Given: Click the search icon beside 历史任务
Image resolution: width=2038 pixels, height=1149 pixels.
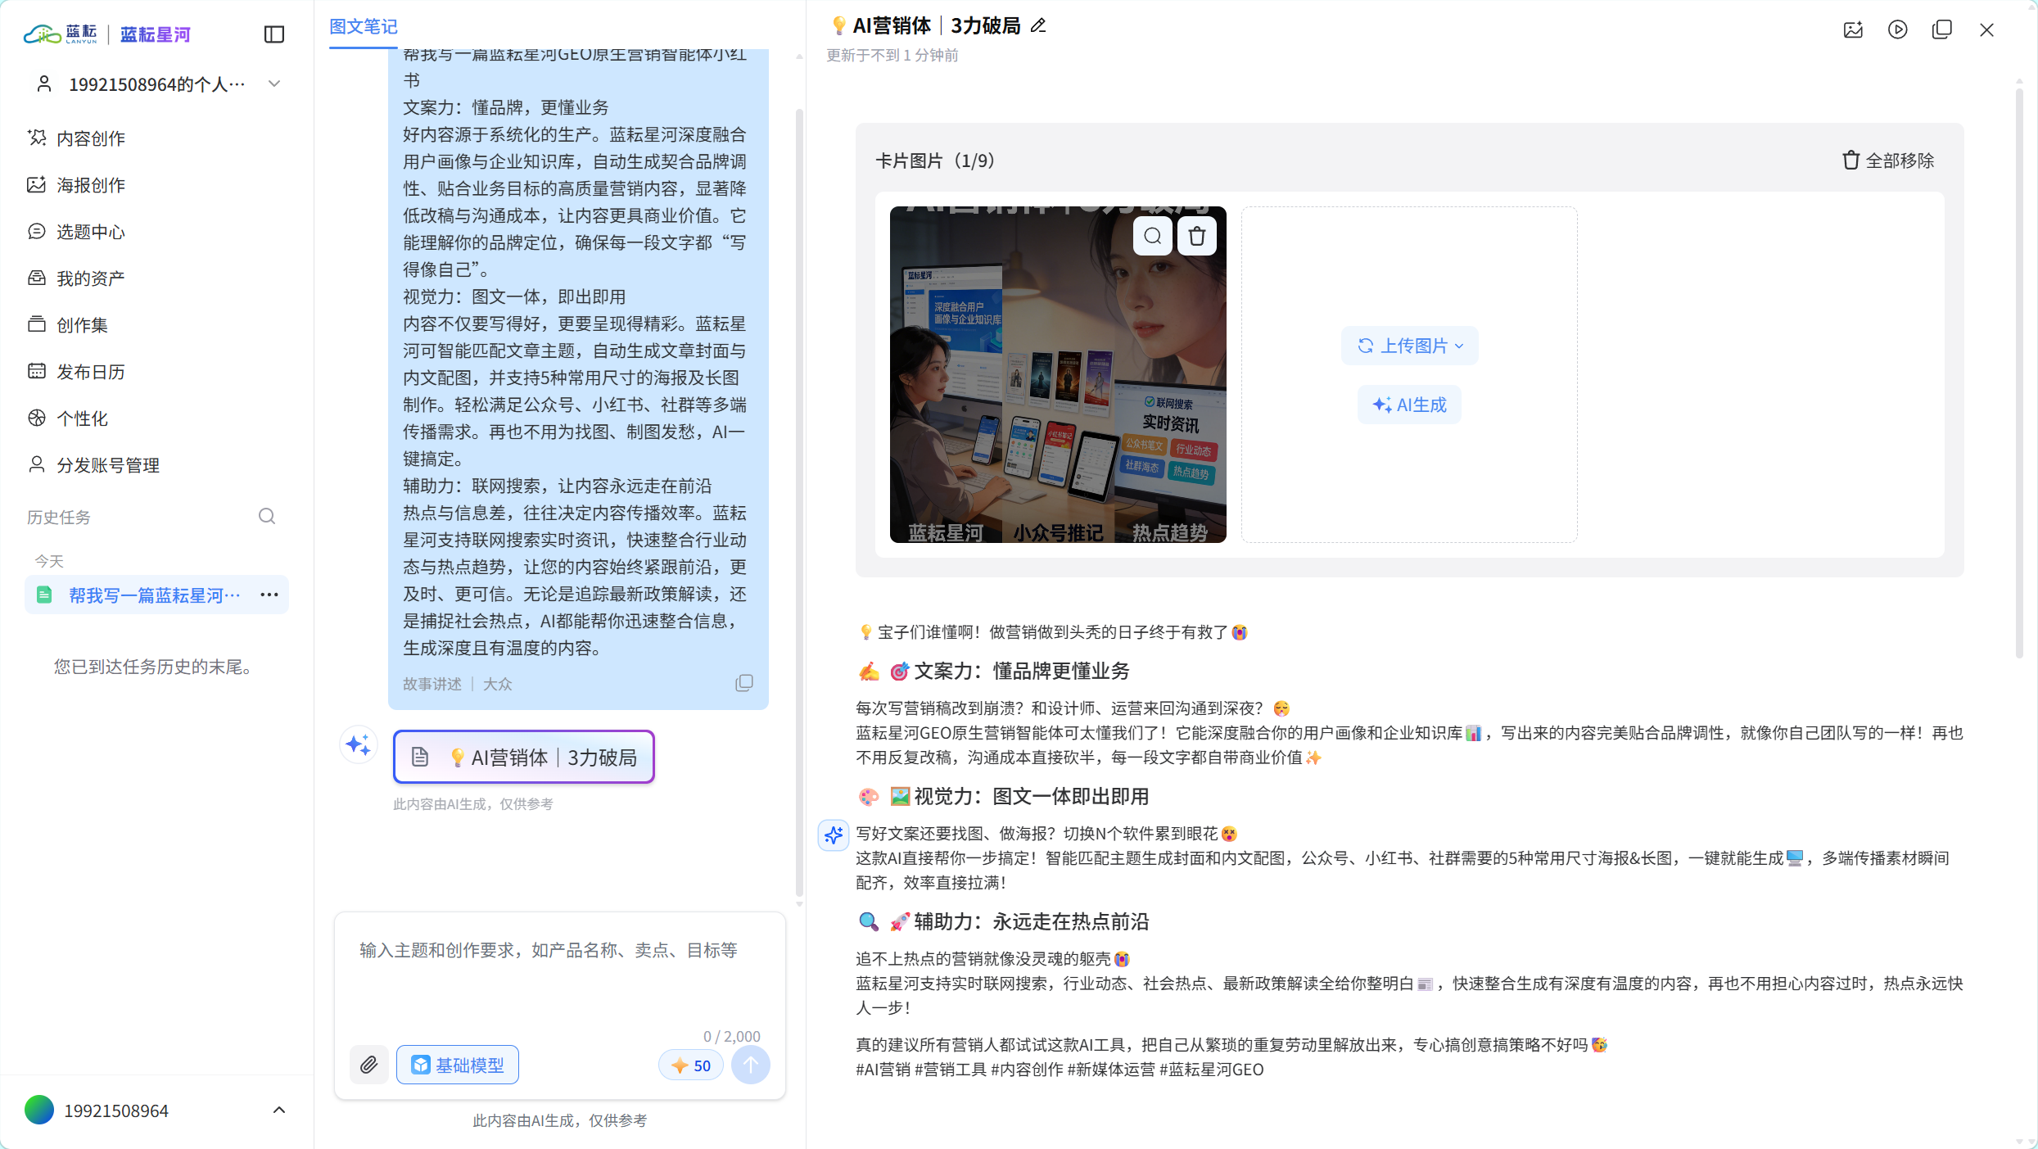Looking at the screenshot, I should pyautogui.click(x=266, y=516).
